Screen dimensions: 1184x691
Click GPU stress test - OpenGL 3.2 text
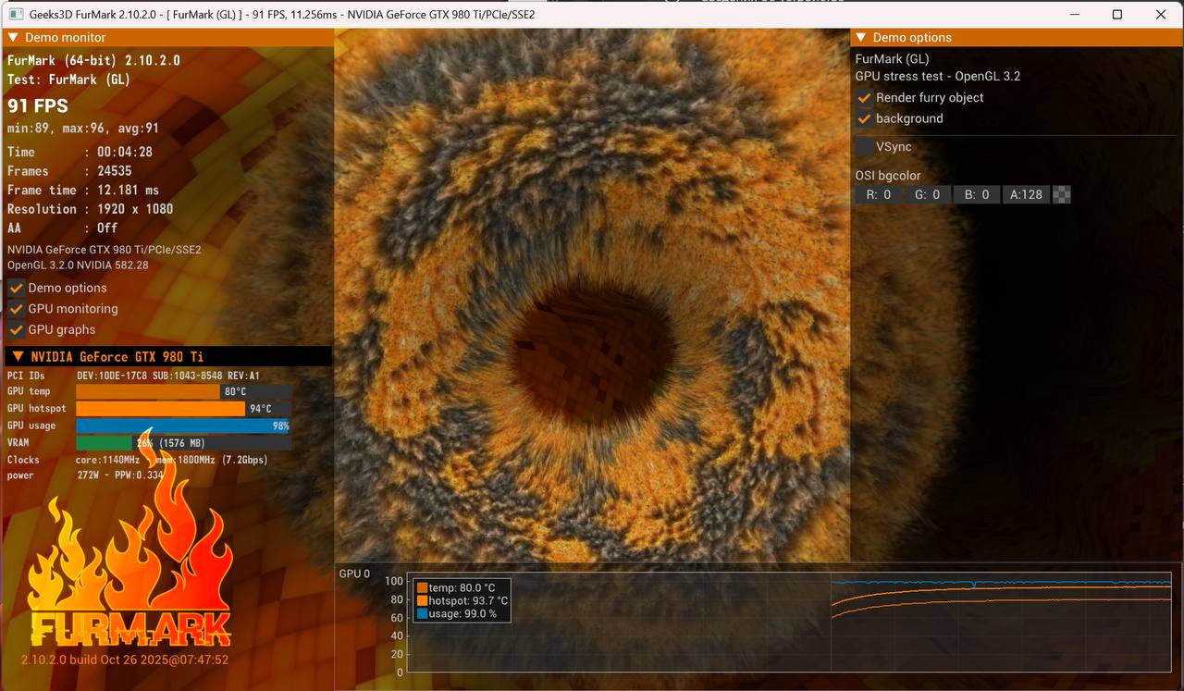coord(938,77)
